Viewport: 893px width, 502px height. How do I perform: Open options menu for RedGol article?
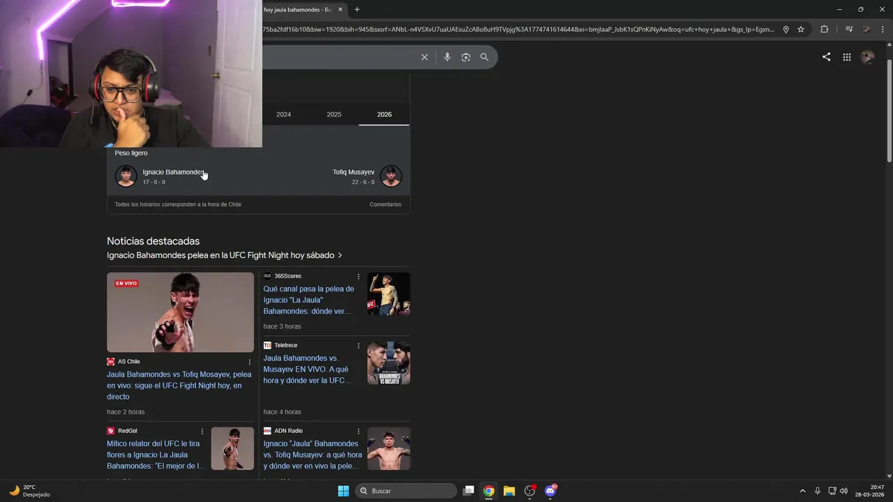point(202,432)
